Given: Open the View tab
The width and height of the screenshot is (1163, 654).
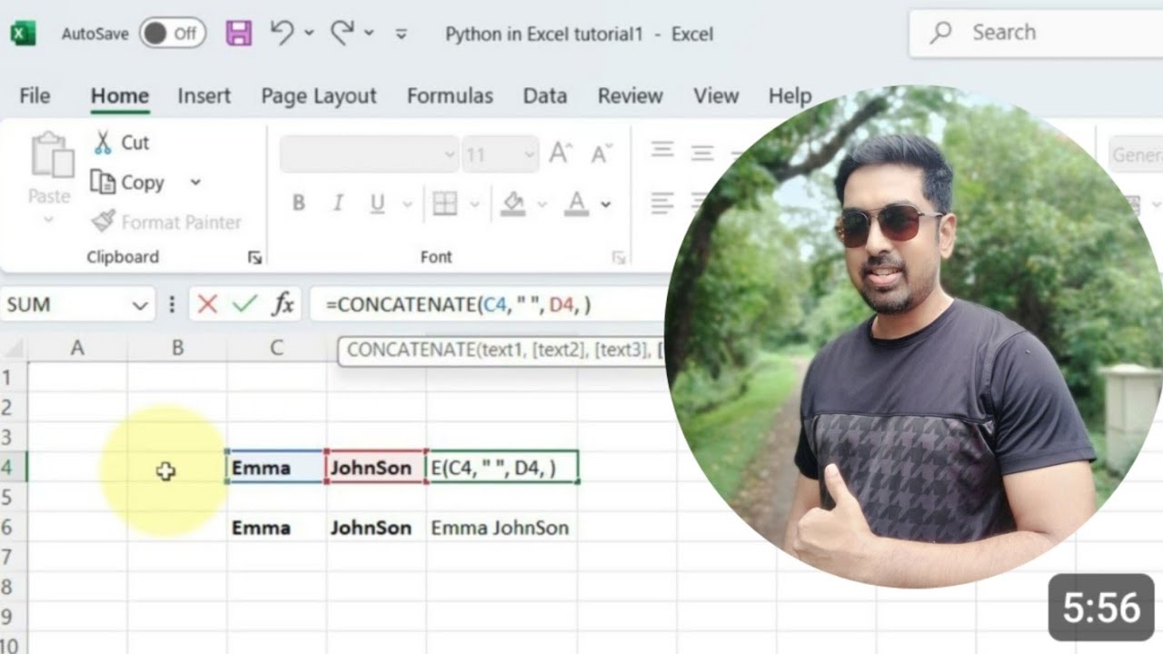Looking at the screenshot, I should tap(715, 95).
